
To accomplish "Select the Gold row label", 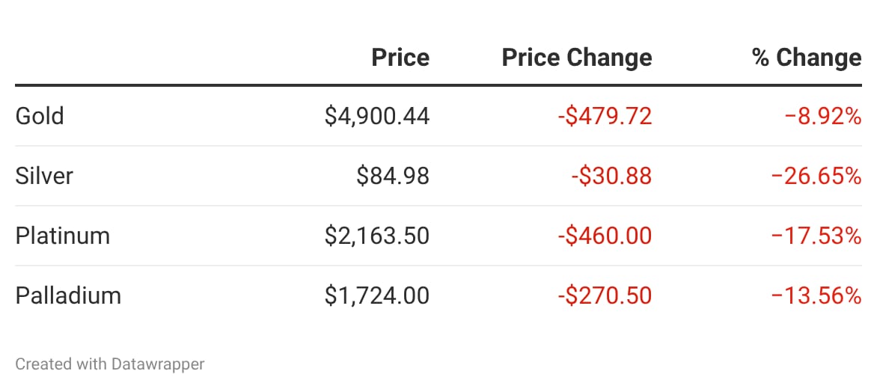I will coord(40,116).
